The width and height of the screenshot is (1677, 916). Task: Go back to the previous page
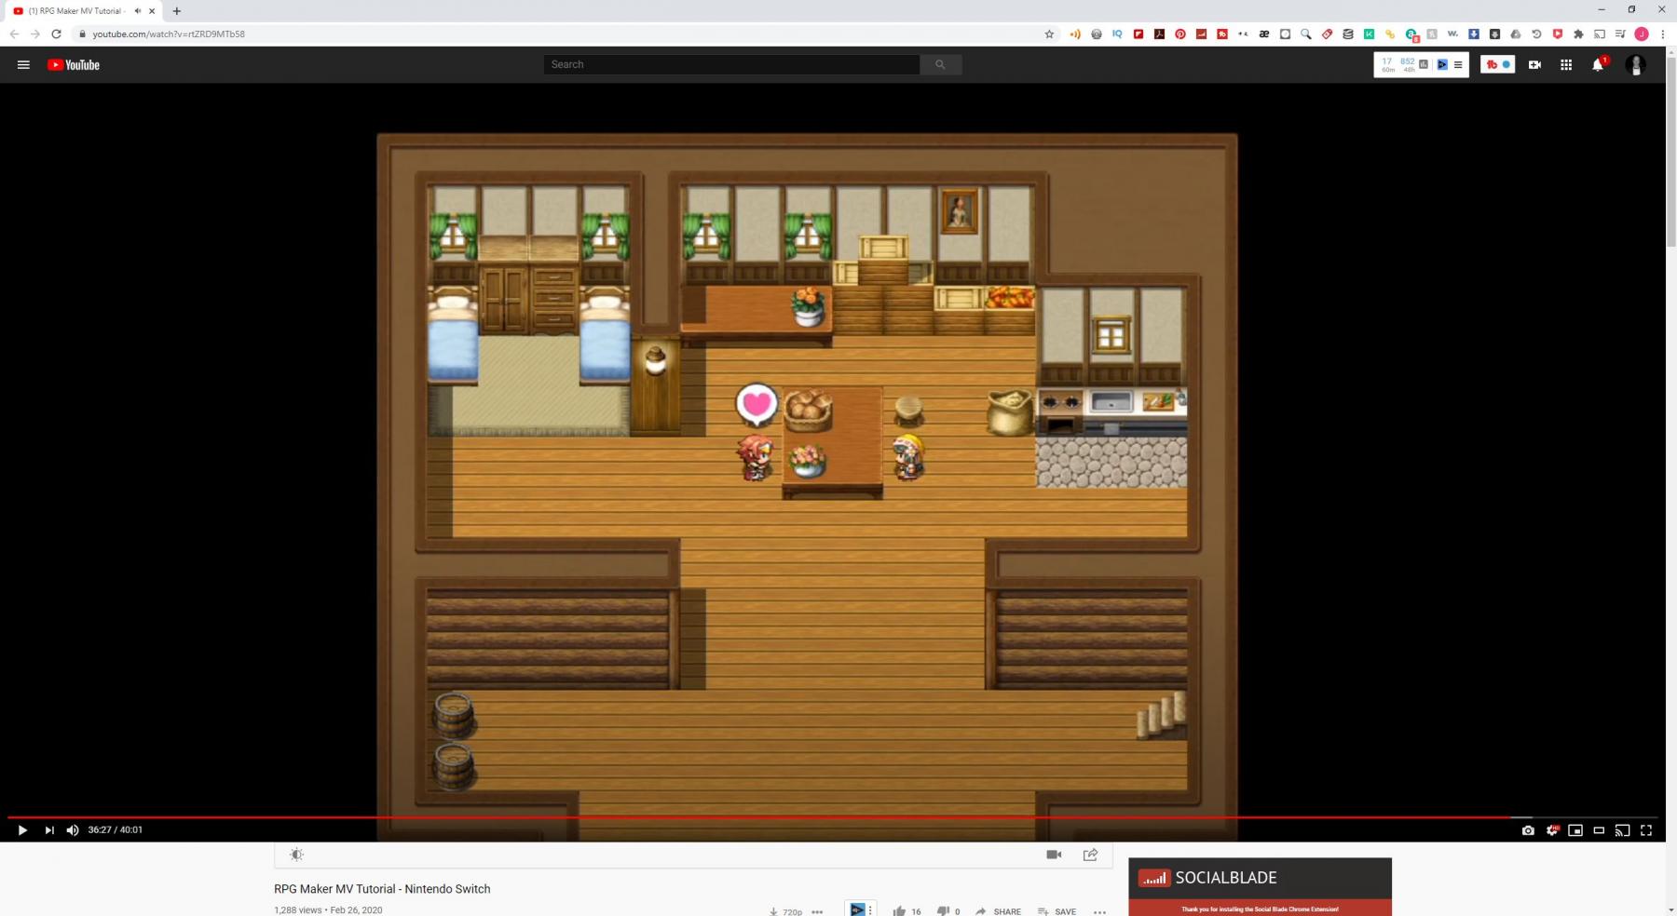(x=14, y=34)
